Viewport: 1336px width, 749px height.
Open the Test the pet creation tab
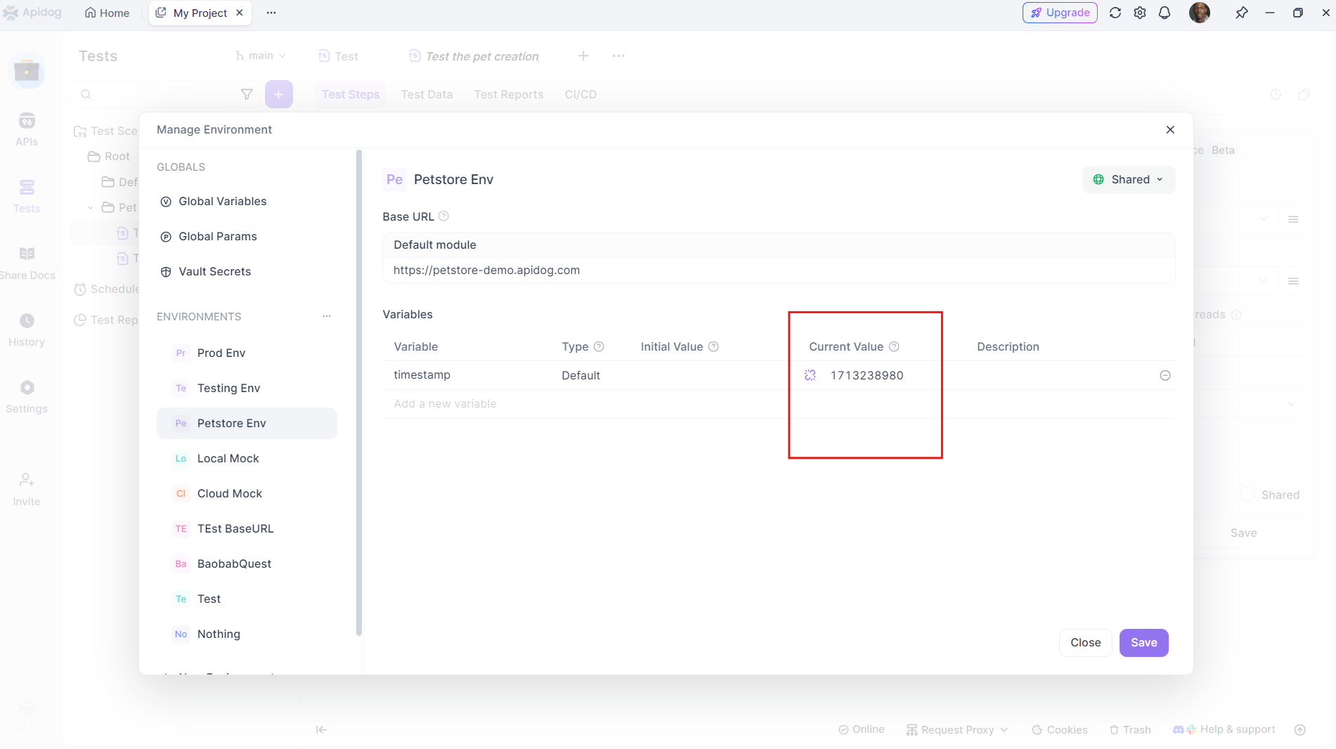pos(475,56)
